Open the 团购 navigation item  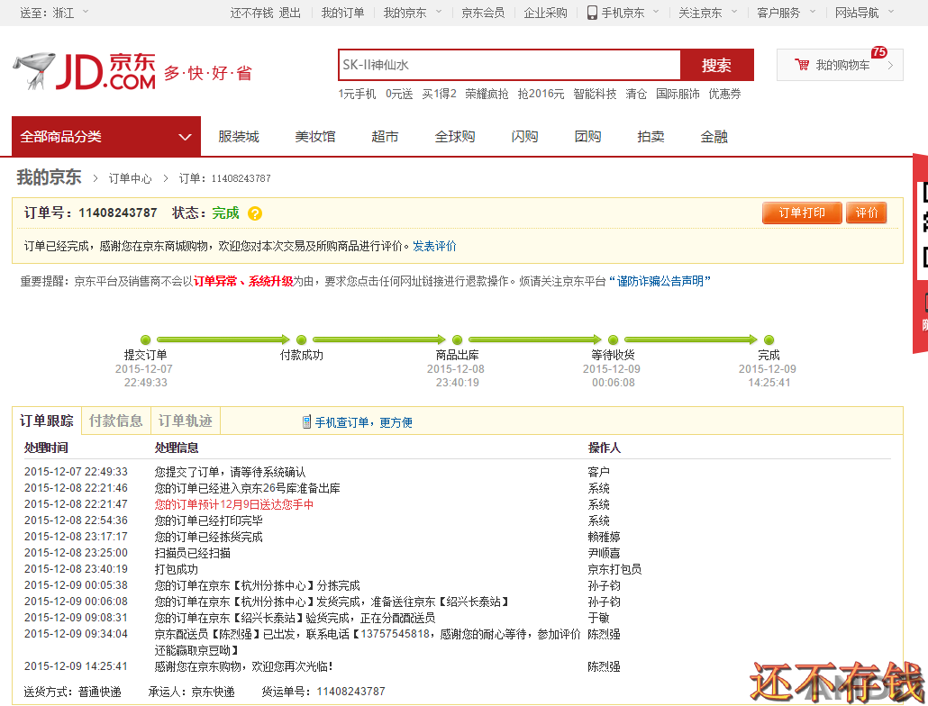coord(587,137)
